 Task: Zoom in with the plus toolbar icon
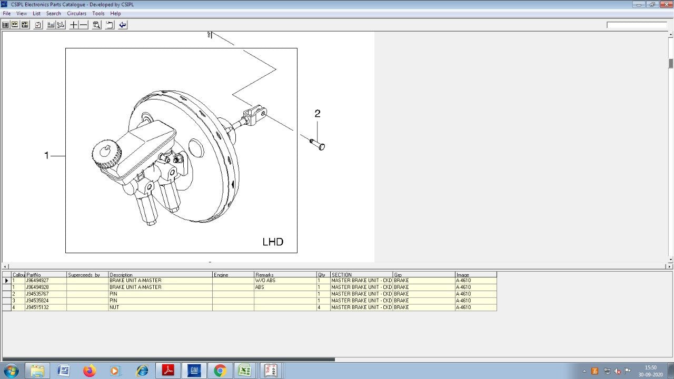point(74,25)
